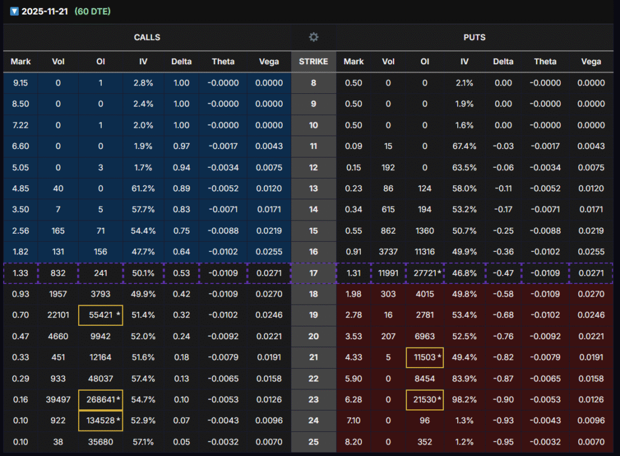Click the 2025-11-21 expiration date label
This screenshot has width=620, height=456.
tap(44, 12)
